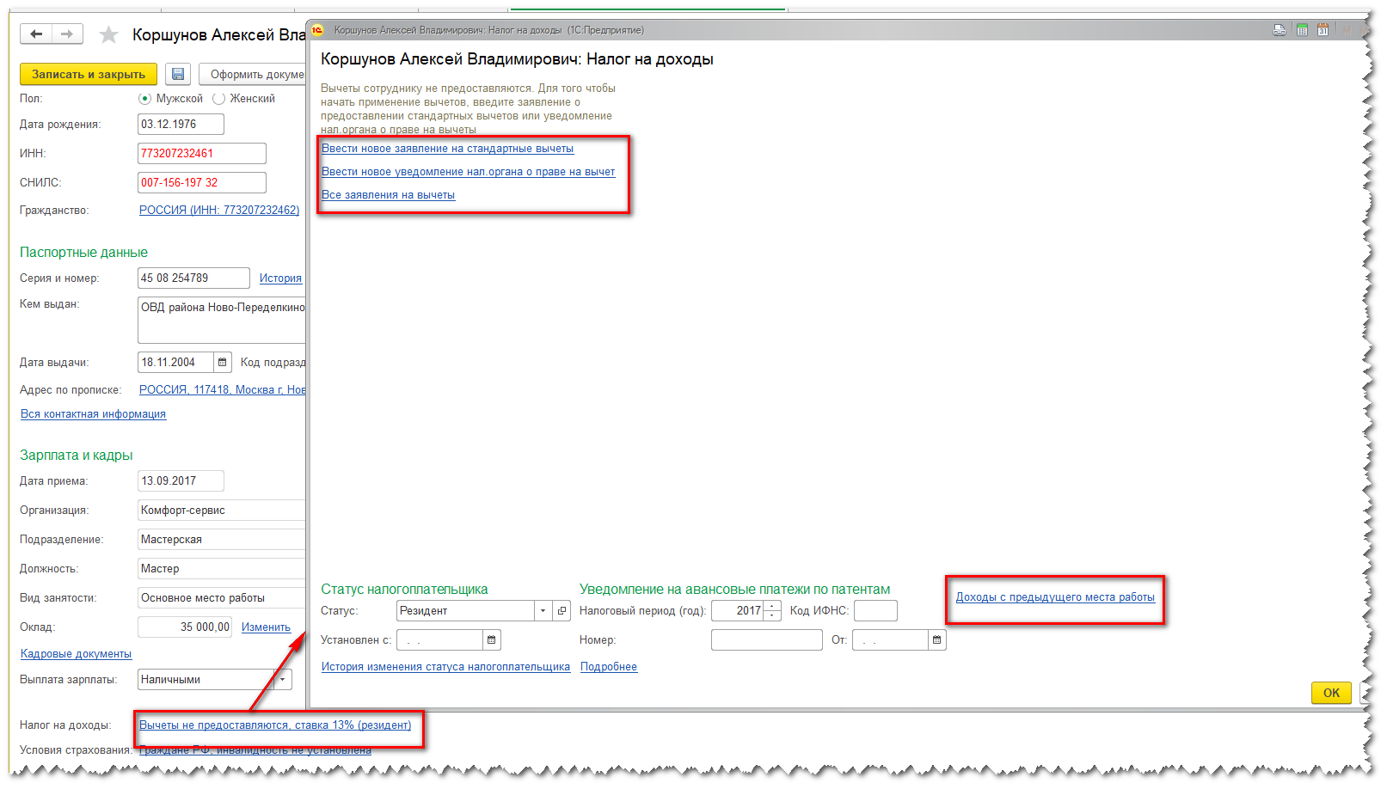Click the Подробнее link
Viewport: 1387px width, 789px height.
click(x=609, y=667)
